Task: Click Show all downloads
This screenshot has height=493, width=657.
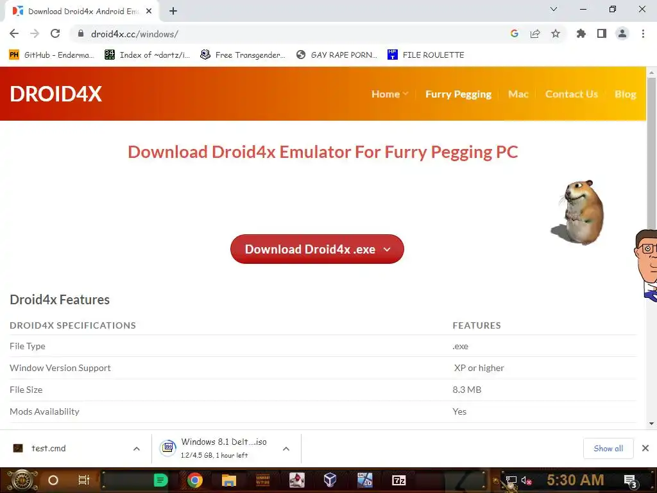Action: tap(608, 449)
